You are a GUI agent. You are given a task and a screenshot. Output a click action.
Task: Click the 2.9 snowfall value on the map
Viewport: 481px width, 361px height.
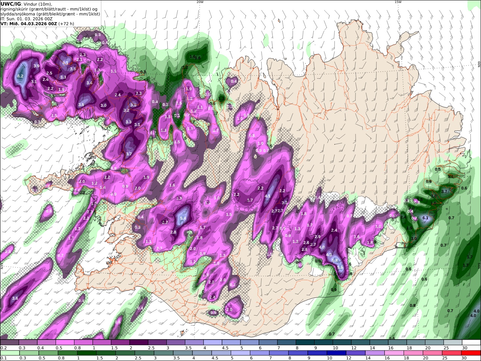[x=318, y=237]
